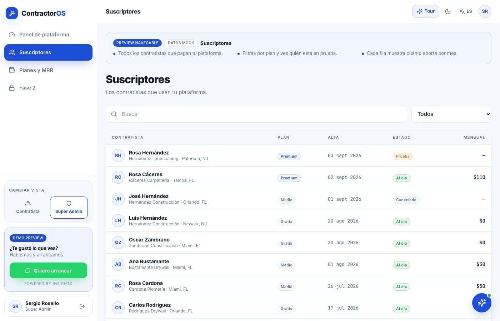This screenshot has height=321, width=500.
Task: Click Gratis badge in Luis Hernández row
Action: click(286, 221)
